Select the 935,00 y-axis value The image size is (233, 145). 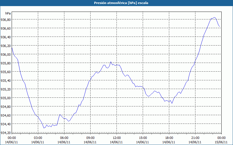(x=6, y=98)
